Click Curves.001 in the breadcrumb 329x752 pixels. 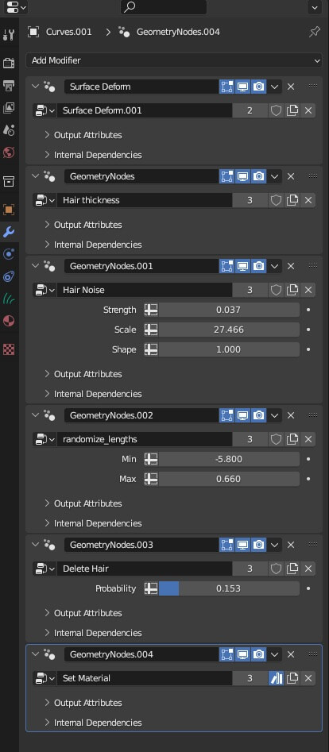(68, 32)
